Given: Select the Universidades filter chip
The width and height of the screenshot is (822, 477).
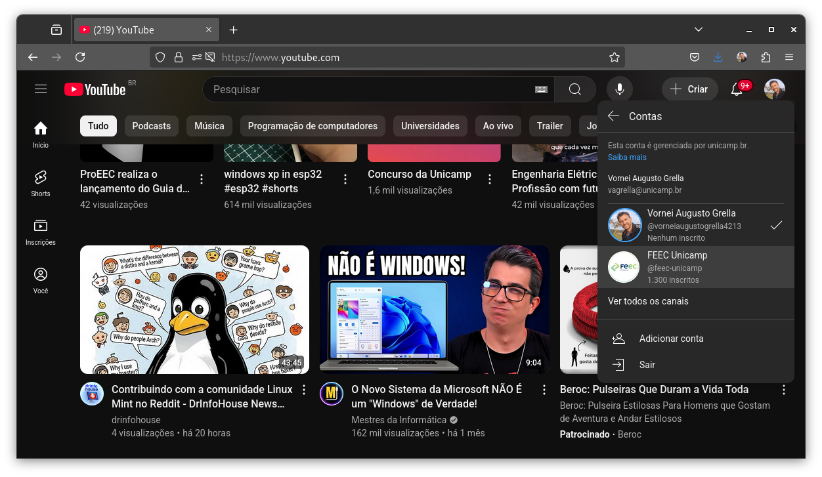Looking at the screenshot, I should point(431,126).
